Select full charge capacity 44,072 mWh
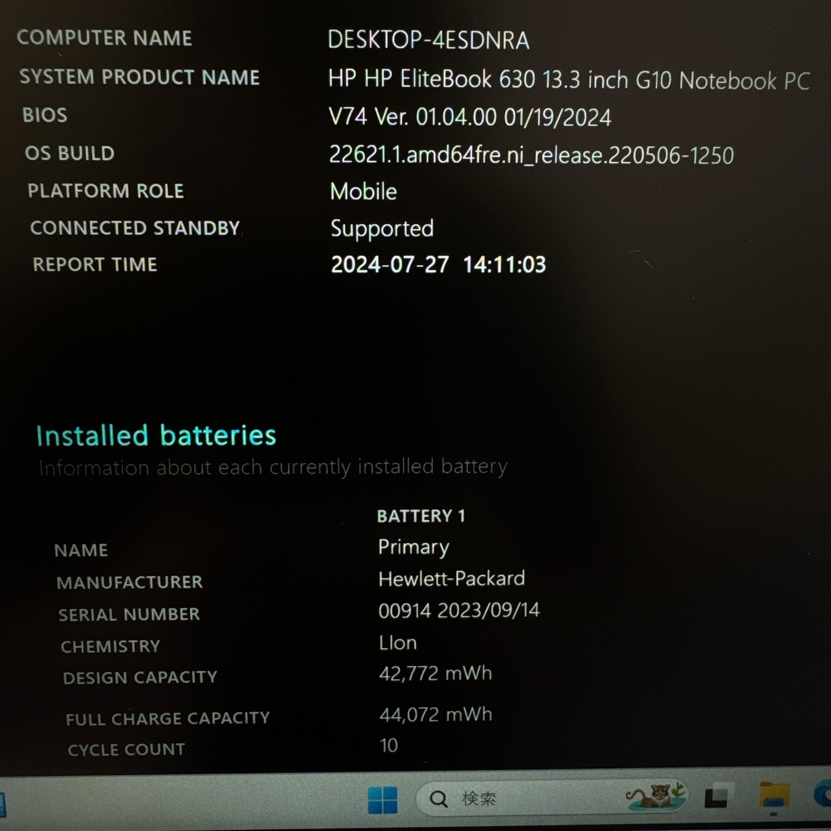 pyautogui.click(x=436, y=715)
